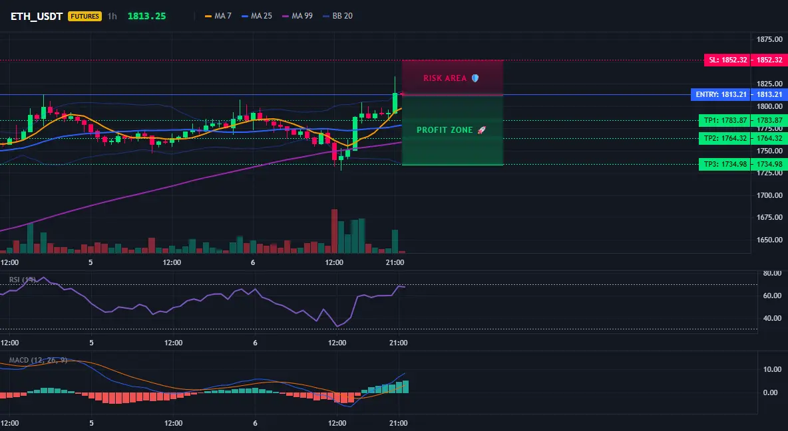Click the RISK AREA label text

pyautogui.click(x=445, y=78)
